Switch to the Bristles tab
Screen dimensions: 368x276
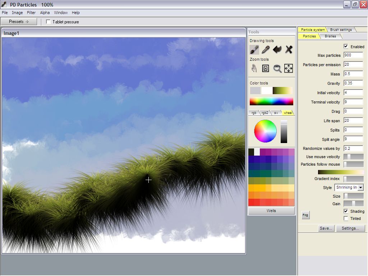(330, 36)
